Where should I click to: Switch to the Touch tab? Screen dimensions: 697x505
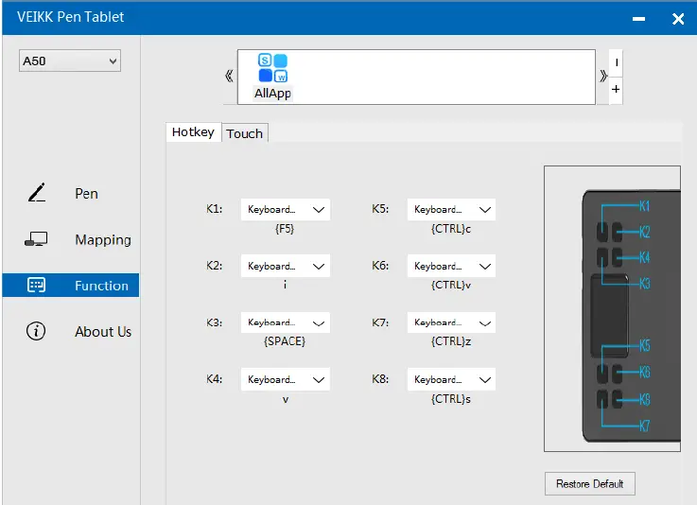point(245,133)
